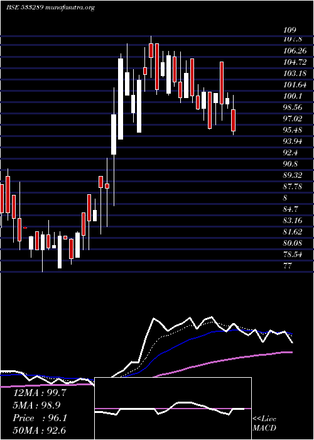Click the 106.26 price axis label

tap(295, 51)
